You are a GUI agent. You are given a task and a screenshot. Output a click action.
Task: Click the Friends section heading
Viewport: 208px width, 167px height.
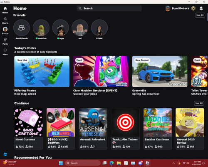pyautogui.click(x=20, y=15)
